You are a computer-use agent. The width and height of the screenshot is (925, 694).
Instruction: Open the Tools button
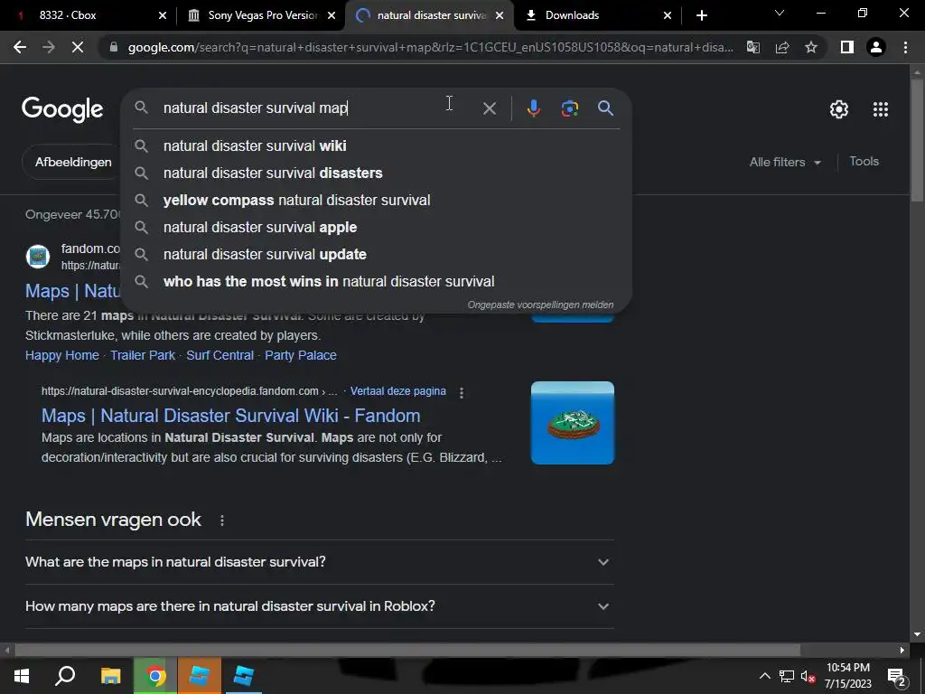pyautogui.click(x=864, y=161)
